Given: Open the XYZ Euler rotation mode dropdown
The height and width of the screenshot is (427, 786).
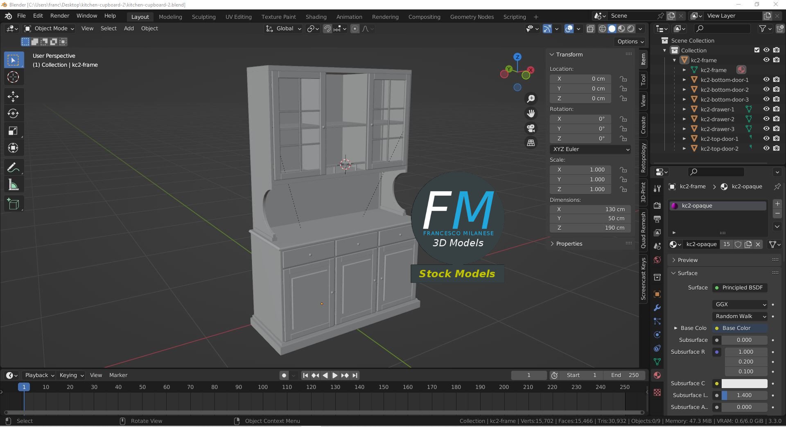Looking at the screenshot, I should pos(590,149).
